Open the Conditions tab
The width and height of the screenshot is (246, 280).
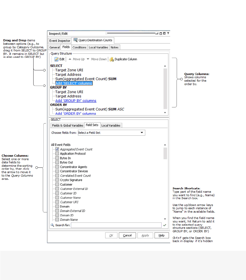[79, 47]
